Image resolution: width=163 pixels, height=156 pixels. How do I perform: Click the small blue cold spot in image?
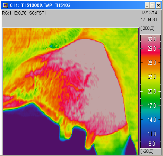pos(51,46)
